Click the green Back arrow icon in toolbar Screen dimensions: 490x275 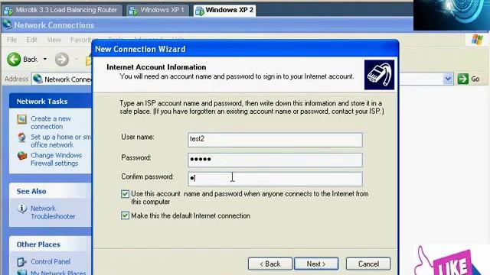tap(14, 60)
